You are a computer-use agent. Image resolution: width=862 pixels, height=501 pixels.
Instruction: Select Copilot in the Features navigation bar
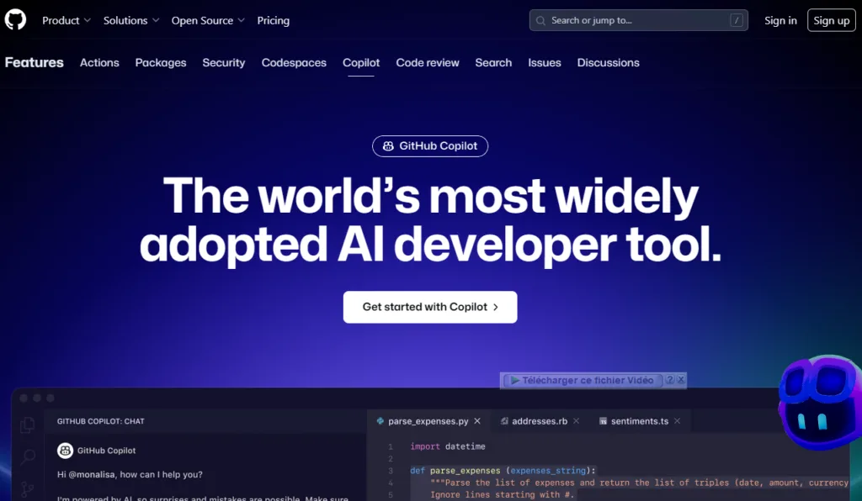tap(361, 62)
